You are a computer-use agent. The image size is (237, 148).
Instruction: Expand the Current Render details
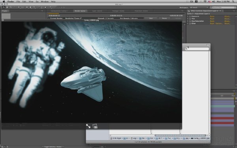[49, 18]
